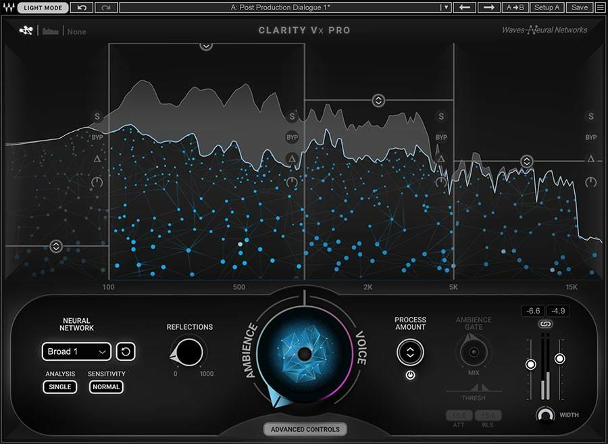Expand the preset name dropdown list
Screen dimensions: 608x444
[445, 7]
